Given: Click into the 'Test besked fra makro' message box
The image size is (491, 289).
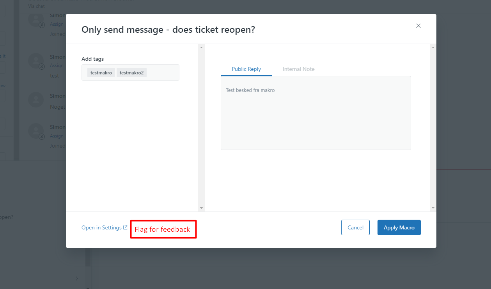Looking at the screenshot, I should pos(316,113).
